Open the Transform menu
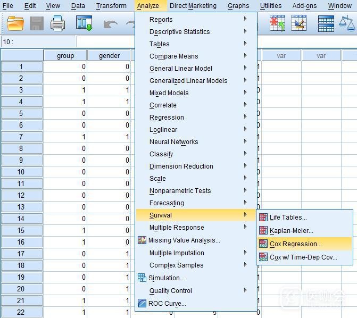This screenshot has width=357, height=318. [111, 6]
